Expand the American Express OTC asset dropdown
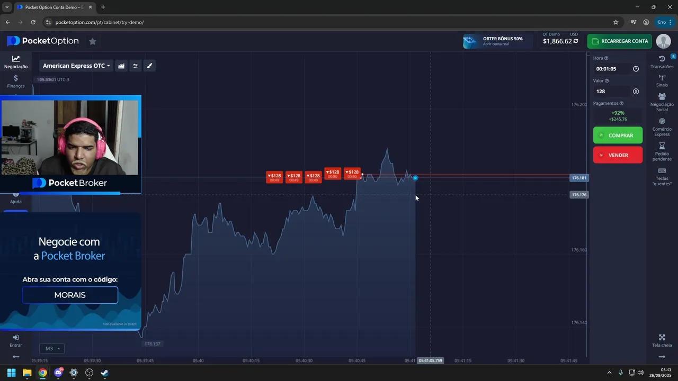This screenshot has width=678, height=381. (76, 66)
